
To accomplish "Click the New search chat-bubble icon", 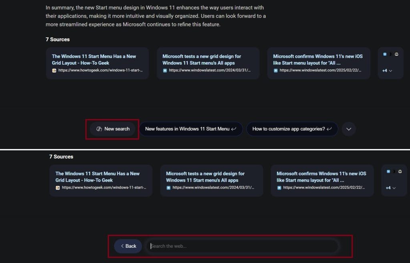I will 99,129.
